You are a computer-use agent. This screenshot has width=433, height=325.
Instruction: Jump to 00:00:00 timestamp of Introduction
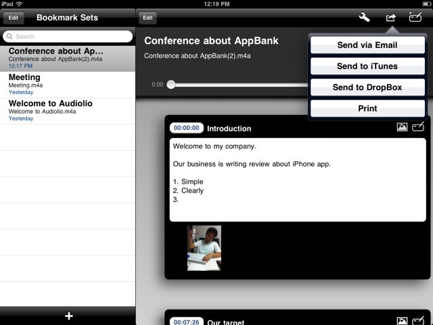187,128
